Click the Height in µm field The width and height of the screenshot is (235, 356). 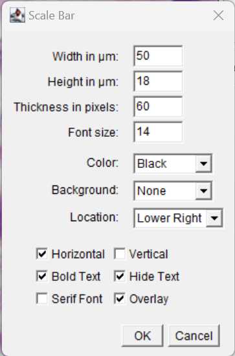point(158,81)
